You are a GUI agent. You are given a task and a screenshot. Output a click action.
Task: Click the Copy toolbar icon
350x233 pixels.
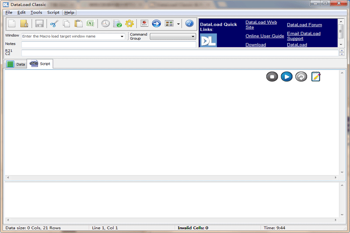66,24
